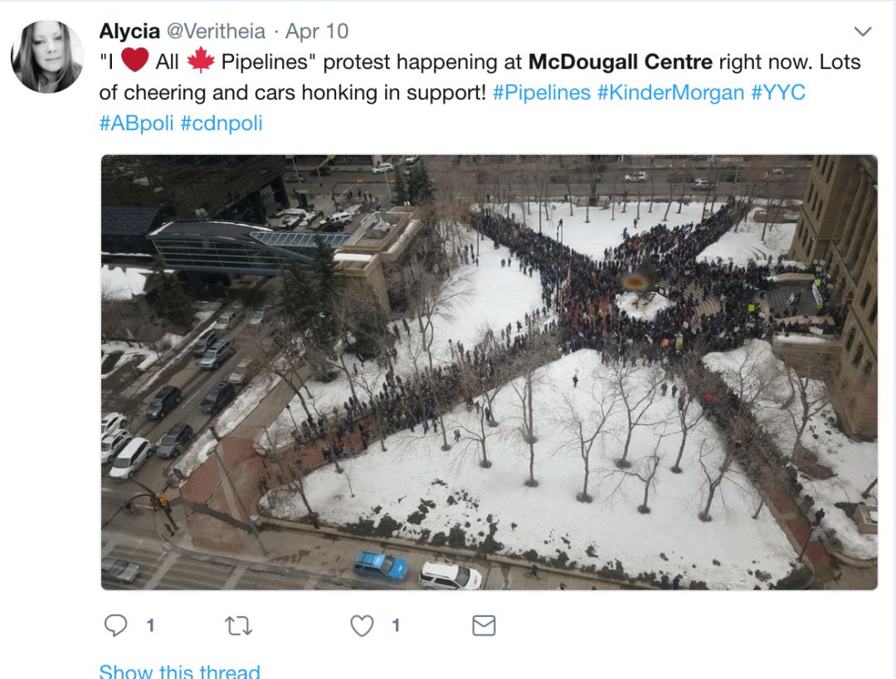The image size is (896, 679).
Task: Retweet using the retweet arrows icon
Action: tap(238, 626)
